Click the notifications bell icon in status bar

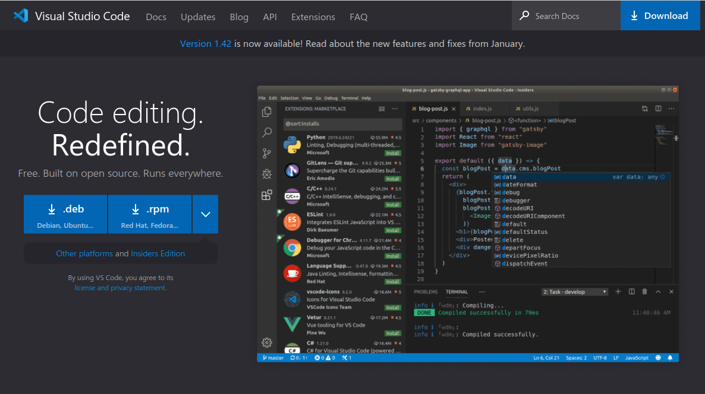pyautogui.click(x=670, y=358)
